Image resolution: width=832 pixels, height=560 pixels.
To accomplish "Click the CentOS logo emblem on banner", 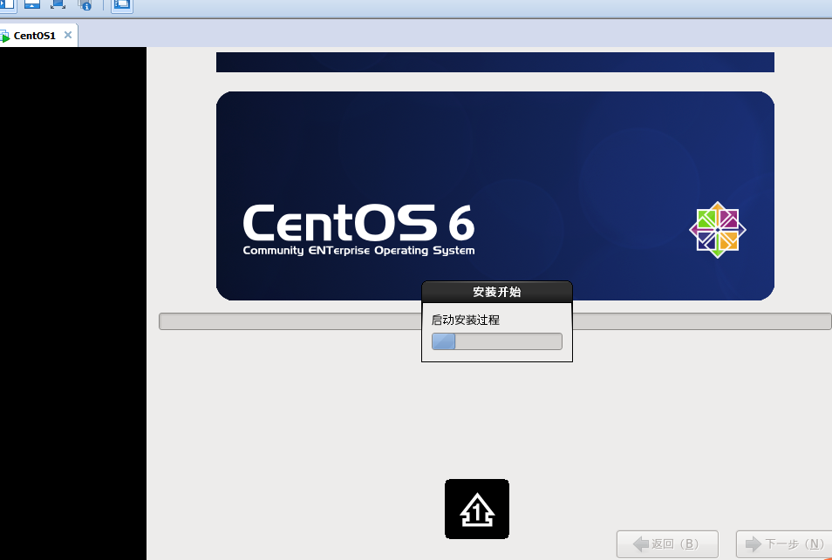I will (718, 230).
